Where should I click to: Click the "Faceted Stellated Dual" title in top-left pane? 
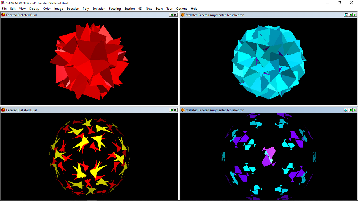[x=22, y=15]
